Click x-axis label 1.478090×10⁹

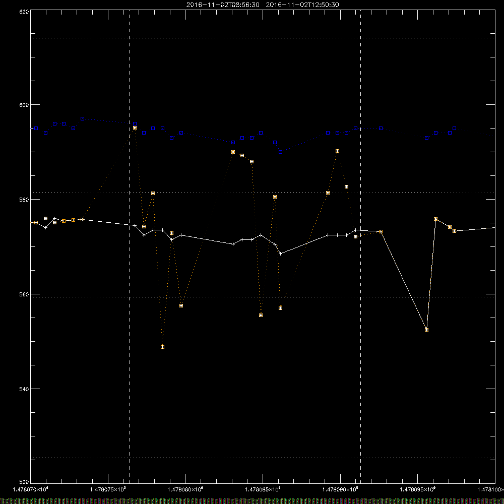tap(340, 489)
